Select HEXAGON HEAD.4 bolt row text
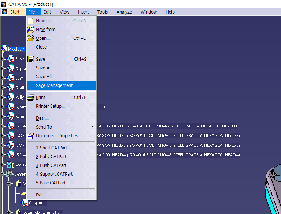 [x=168, y=155]
